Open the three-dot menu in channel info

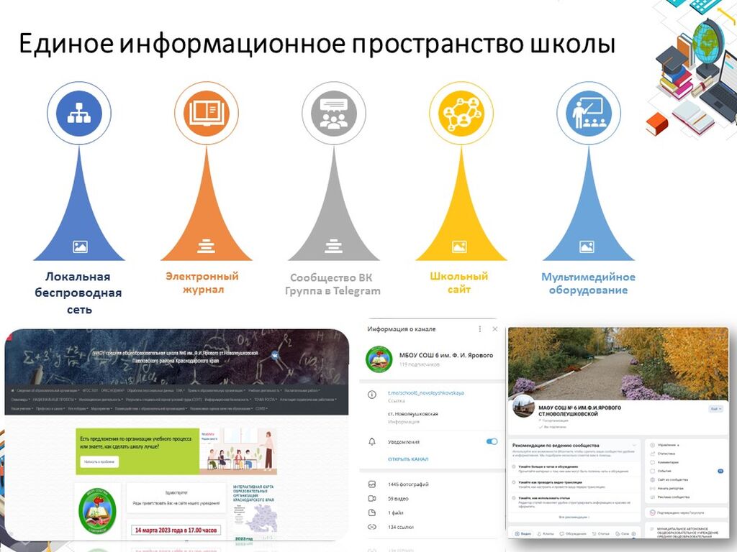point(480,329)
